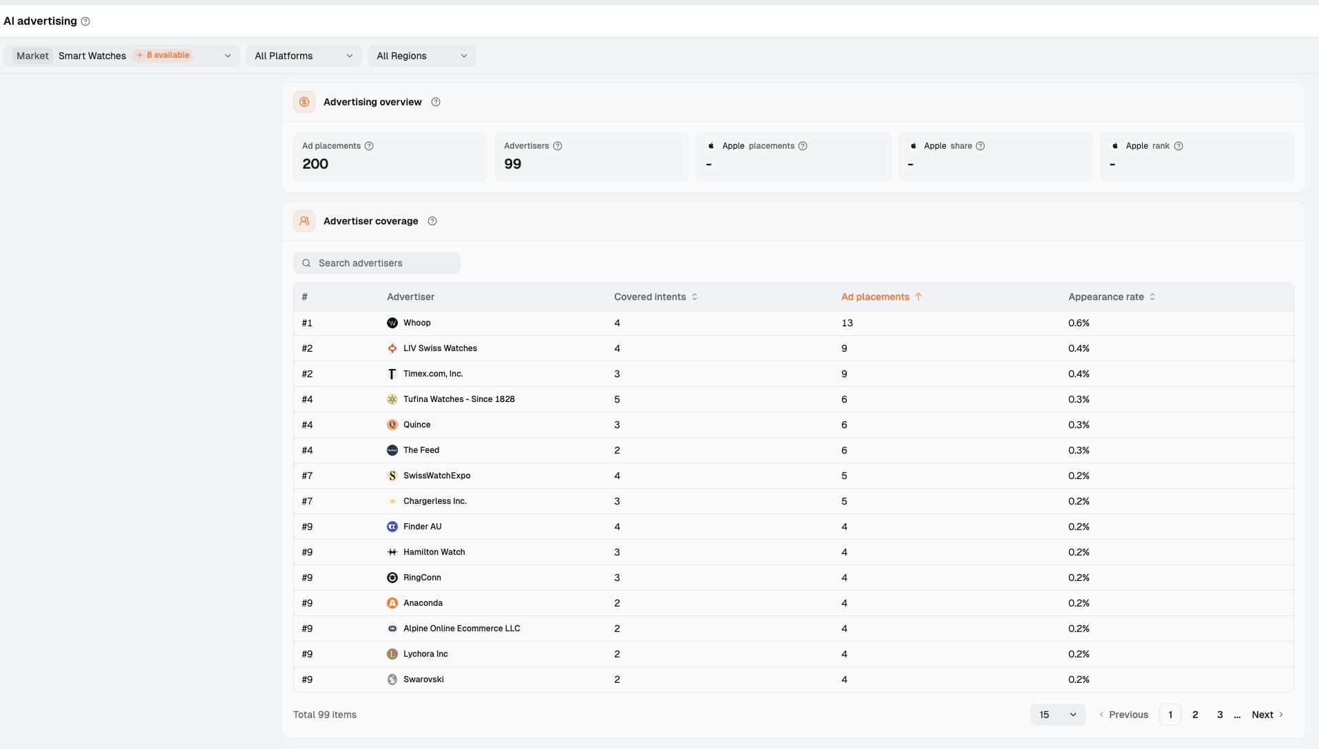Open the Market Smart Watches dropdown
Screen dimensions: 1319x749
coord(122,56)
